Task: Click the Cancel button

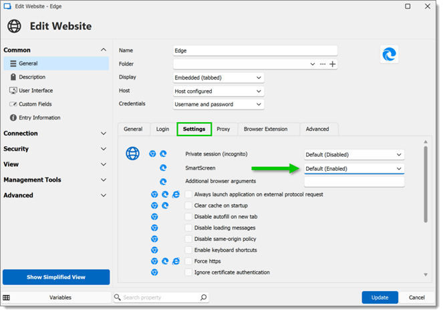Action: pyautogui.click(x=417, y=298)
